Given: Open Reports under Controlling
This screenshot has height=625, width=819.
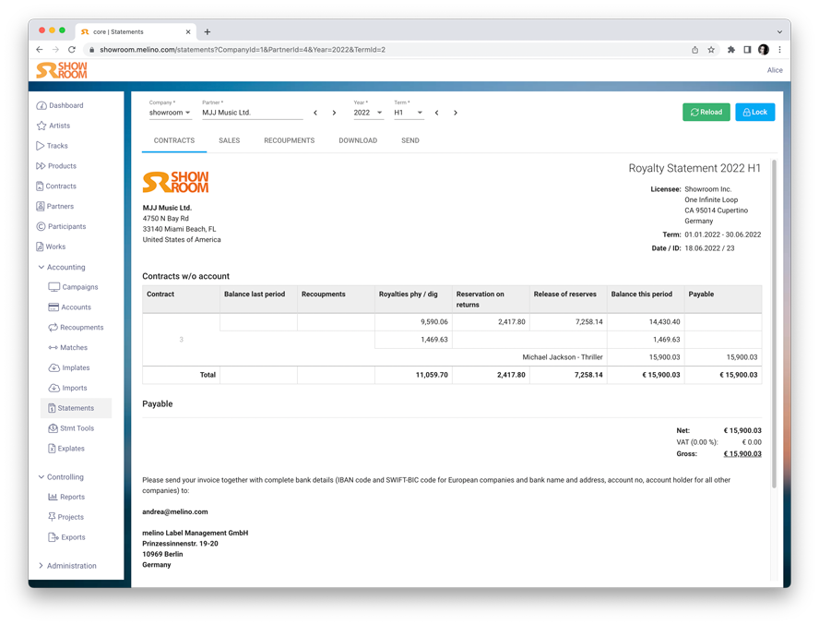Looking at the screenshot, I should point(72,497).
